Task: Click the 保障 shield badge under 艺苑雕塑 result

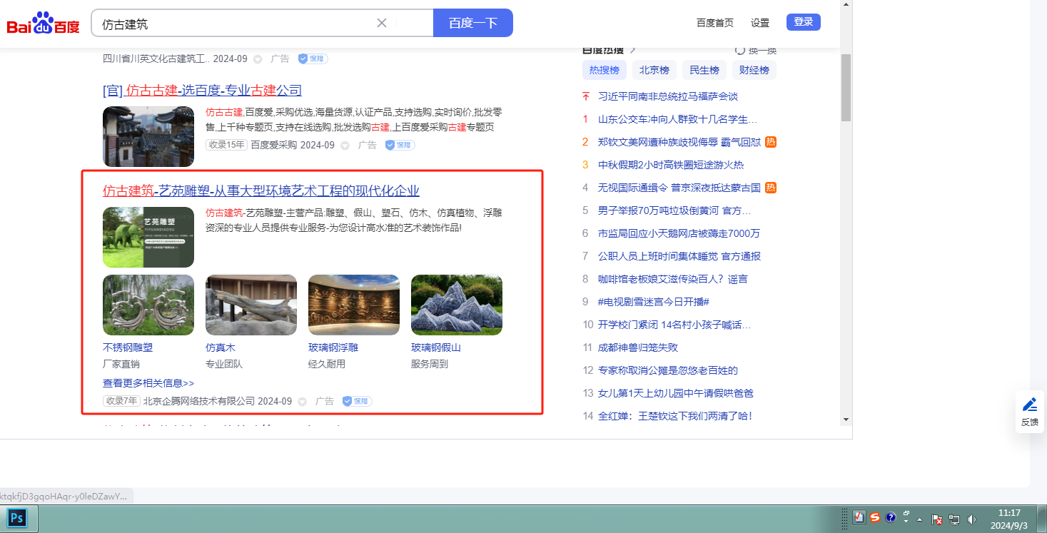Action: (x=357, y=401)
